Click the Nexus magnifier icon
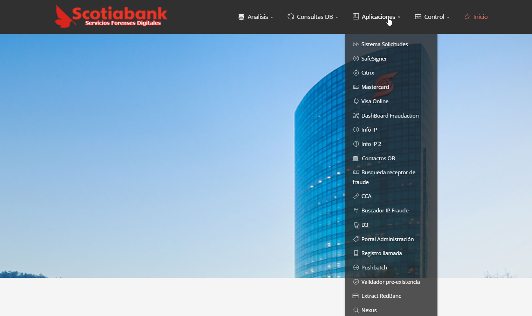Viewport: 532px width, 316px height. click(356, 310)
